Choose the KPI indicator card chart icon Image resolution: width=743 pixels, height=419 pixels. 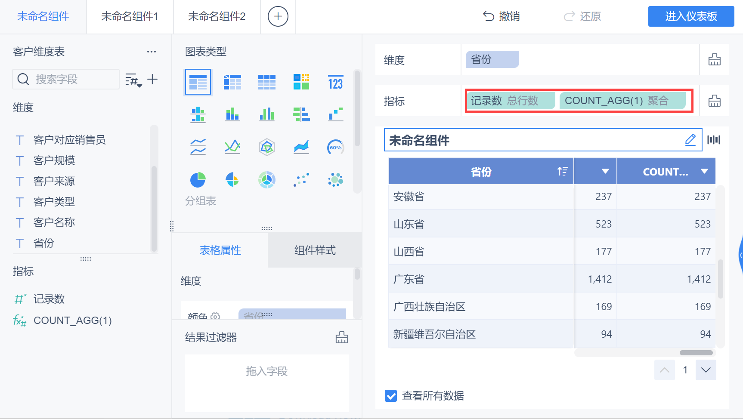click(x=335, y=82)
